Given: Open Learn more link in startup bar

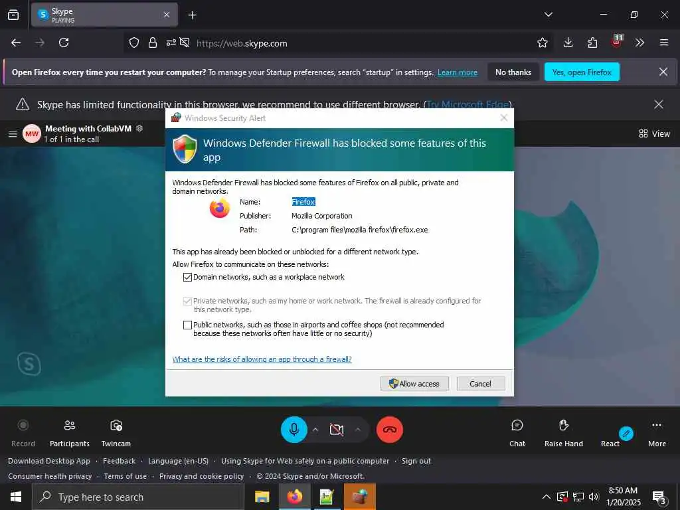Looking at the screenshot, I should pos(457,72).
